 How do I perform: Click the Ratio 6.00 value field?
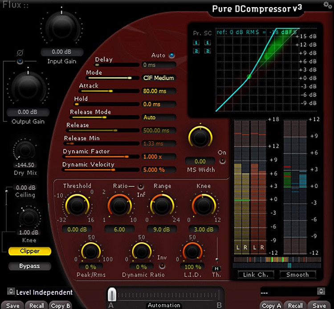[119, 229]
